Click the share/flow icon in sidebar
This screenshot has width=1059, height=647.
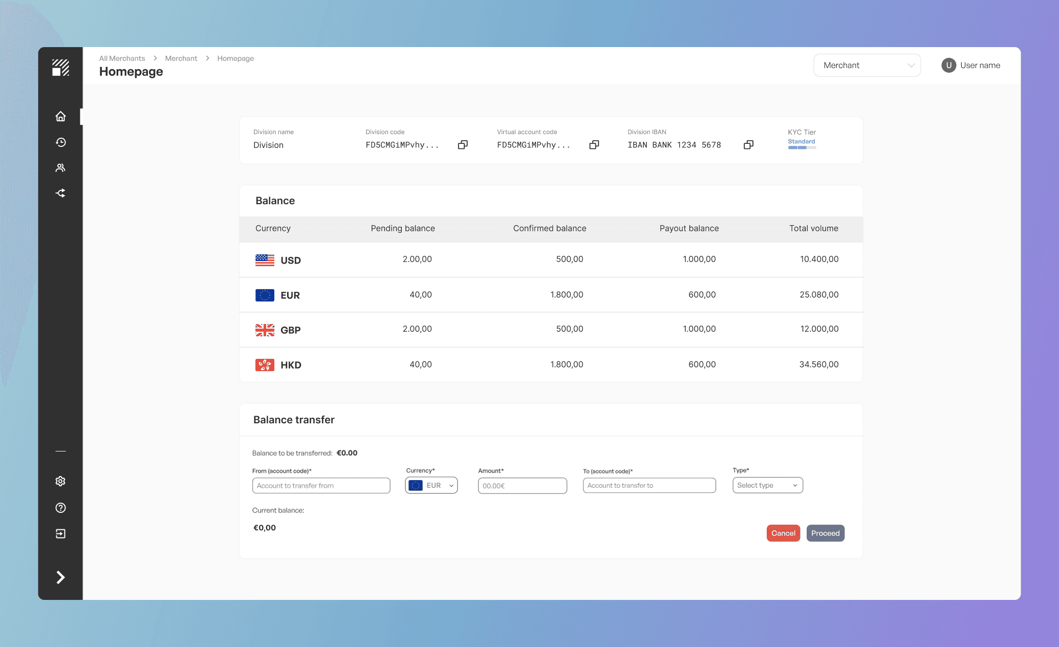click(60, 193)
